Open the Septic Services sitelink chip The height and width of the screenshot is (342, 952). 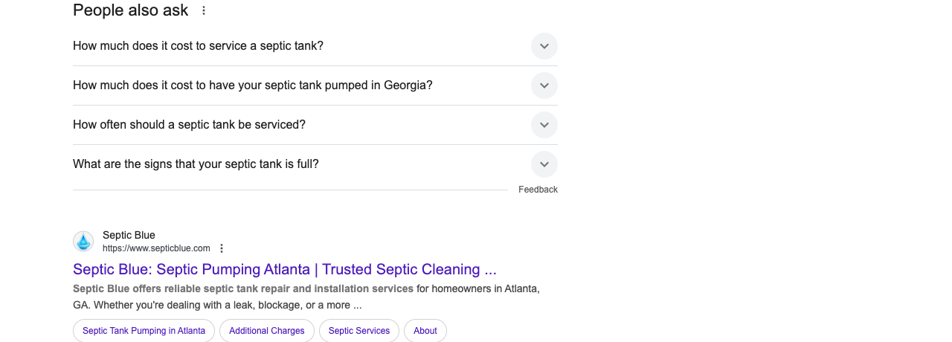(359, 331)
